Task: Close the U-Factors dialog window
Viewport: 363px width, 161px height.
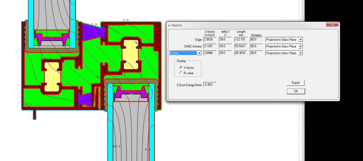Action: point(332,24)
